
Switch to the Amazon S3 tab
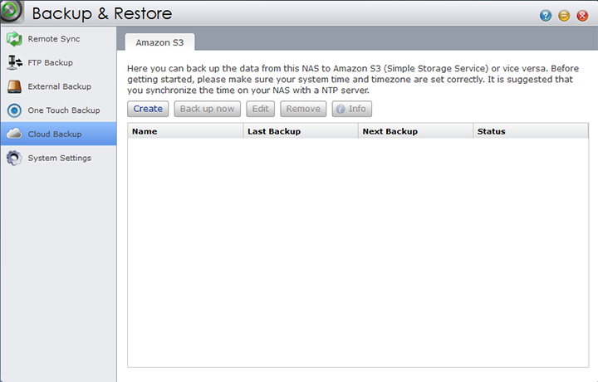pos(159,42)
